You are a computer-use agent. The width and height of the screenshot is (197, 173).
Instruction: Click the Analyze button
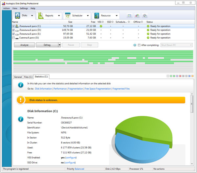pos(24,45)
